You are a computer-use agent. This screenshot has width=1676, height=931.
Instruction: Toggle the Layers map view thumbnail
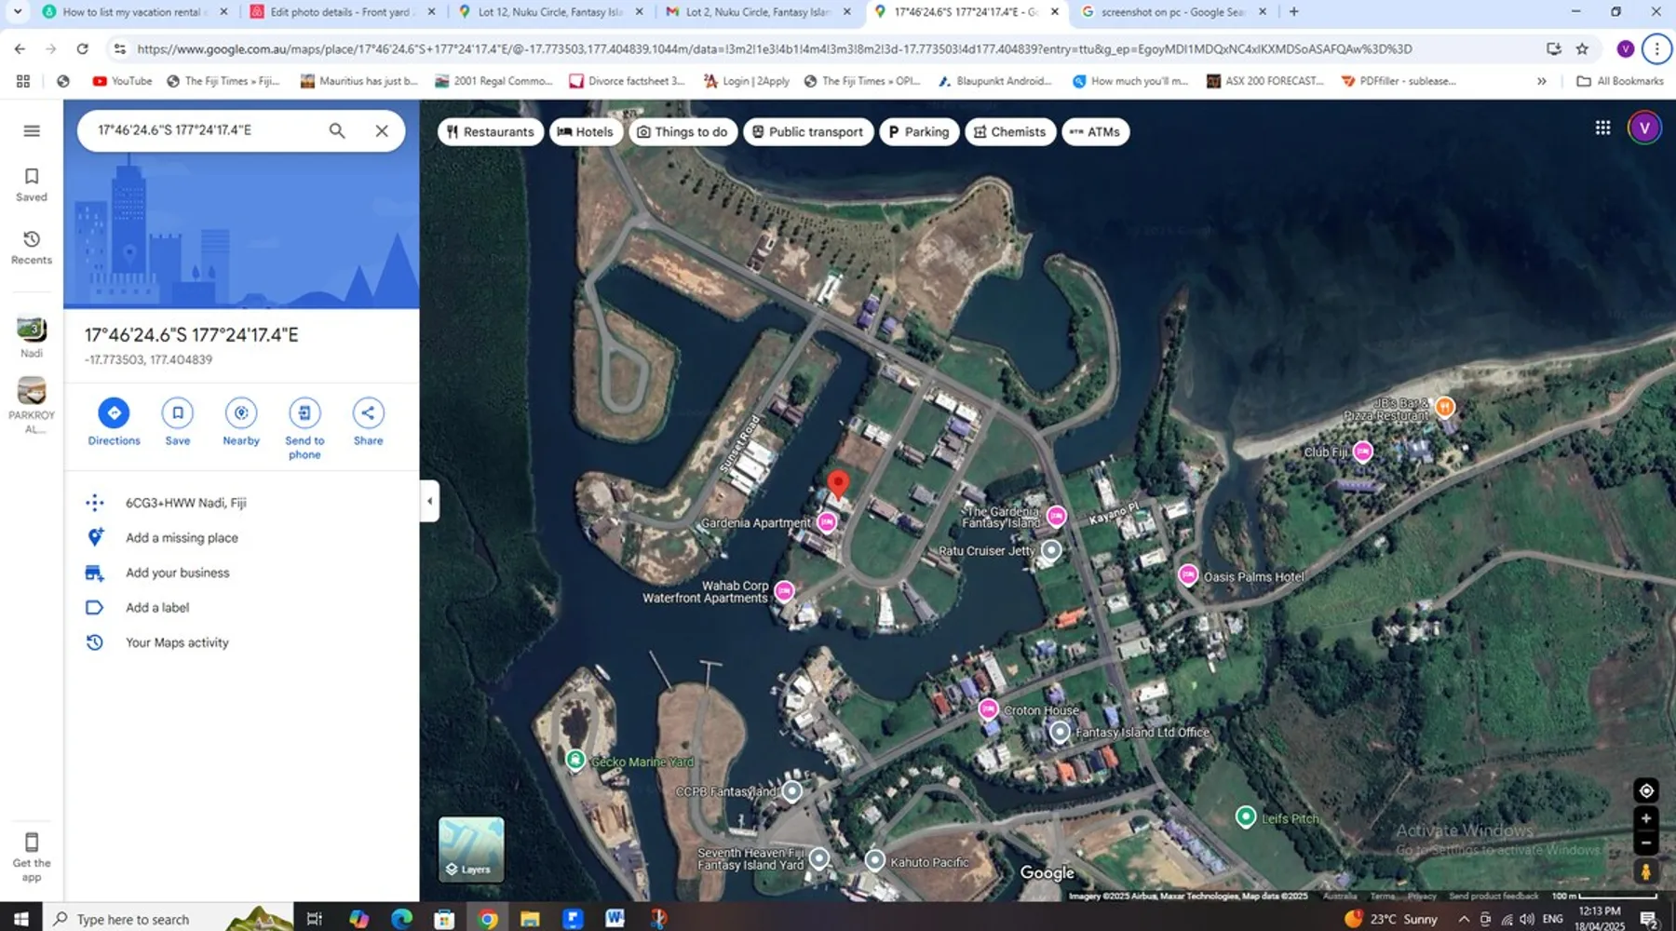471,848
